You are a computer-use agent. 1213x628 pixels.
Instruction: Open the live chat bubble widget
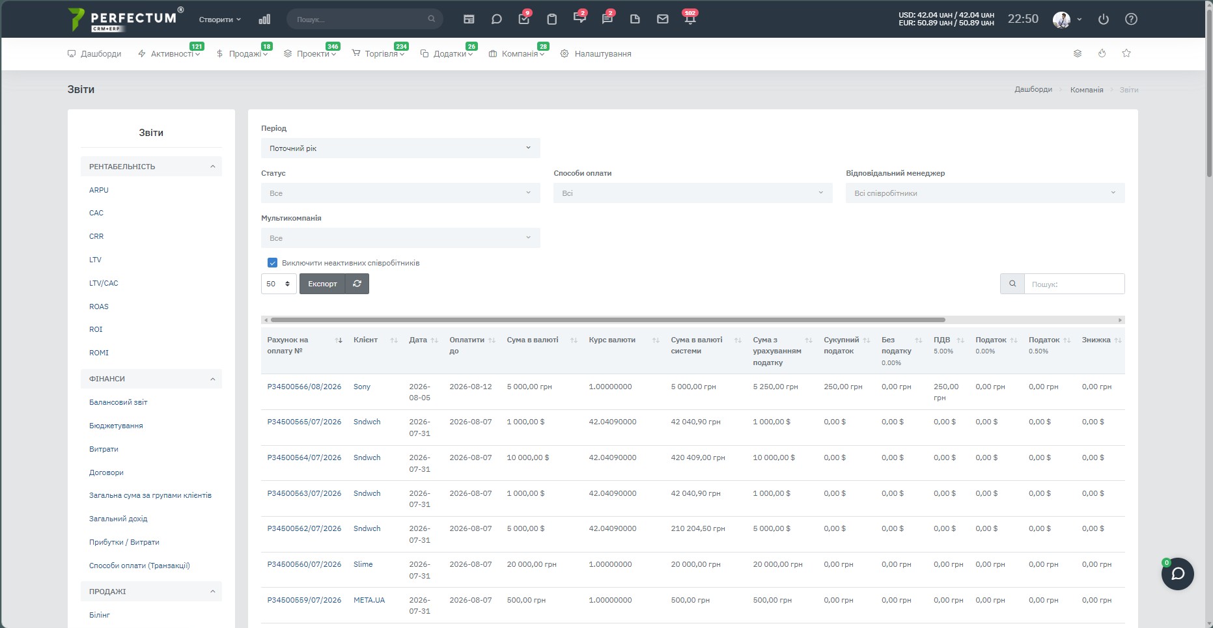[1177, 574]
